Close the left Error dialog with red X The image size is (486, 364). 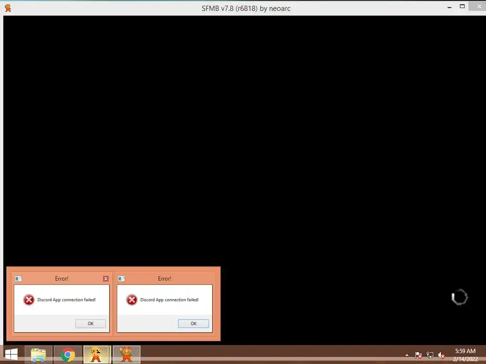(106, 279)
